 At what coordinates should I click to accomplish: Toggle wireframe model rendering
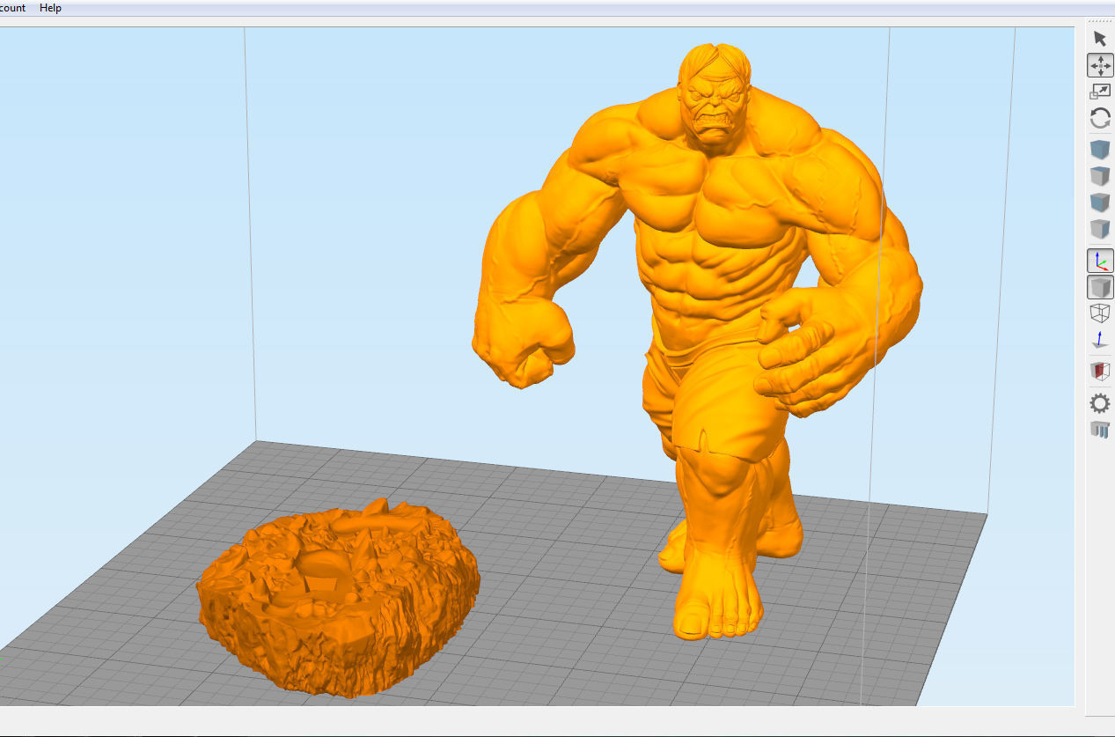coord(1100,313)
